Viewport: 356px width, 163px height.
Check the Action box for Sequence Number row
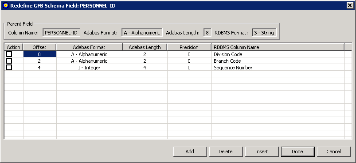click(x=9, y=68)
